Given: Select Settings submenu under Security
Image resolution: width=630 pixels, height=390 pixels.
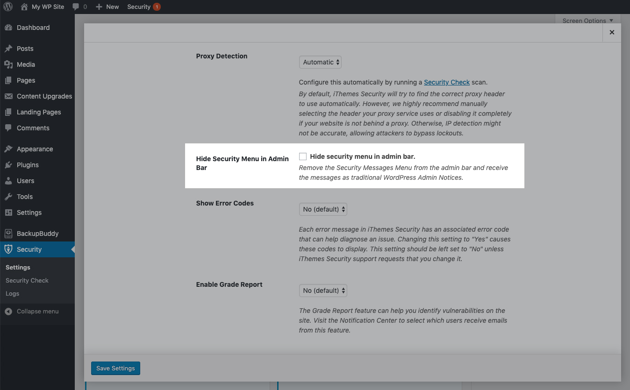Looking at the screenshot, I should [x=18, y=267].
